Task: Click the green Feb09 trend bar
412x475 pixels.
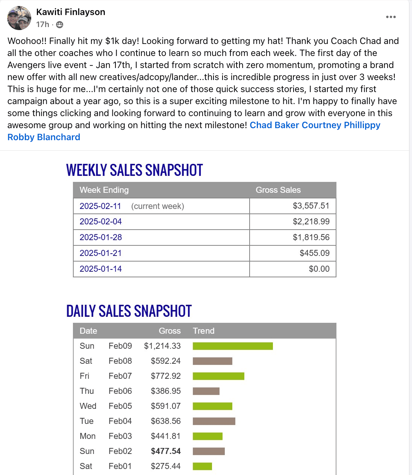Action: point(233,346)
